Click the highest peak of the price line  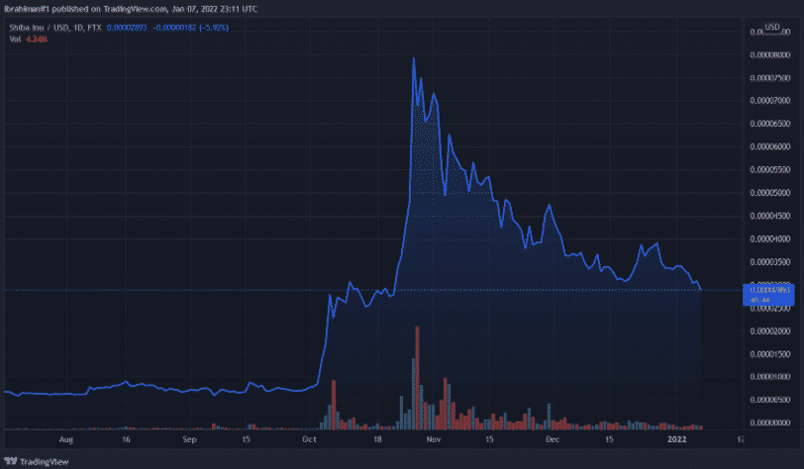pyautogui.click(x=413, y=58)
